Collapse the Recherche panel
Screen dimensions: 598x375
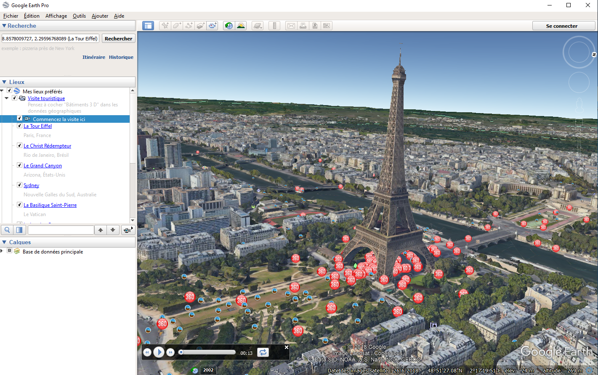coord(4,26)
